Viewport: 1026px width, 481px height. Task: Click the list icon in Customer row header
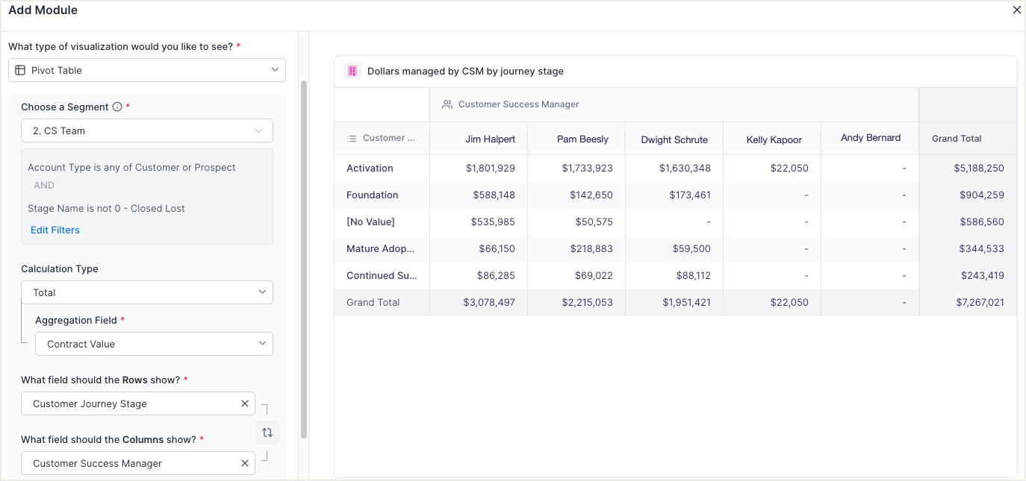tap(352, 139)
